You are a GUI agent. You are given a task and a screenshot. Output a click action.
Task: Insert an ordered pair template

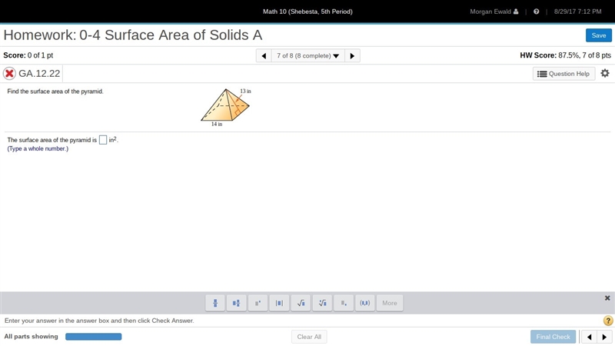tap(364, 303)
